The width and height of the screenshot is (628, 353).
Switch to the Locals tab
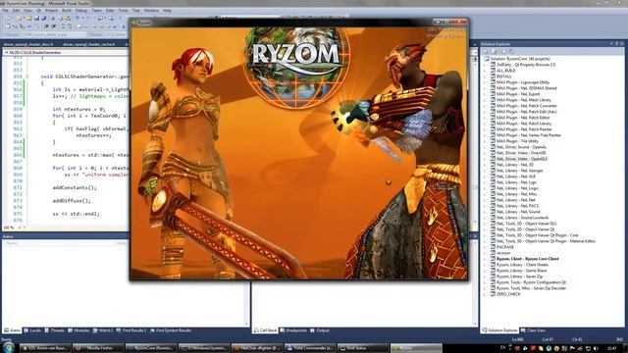click(x=32, y=330)
